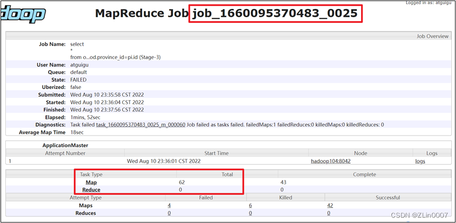
Task: Click the Successful column header
Action: tap(388, 198)
